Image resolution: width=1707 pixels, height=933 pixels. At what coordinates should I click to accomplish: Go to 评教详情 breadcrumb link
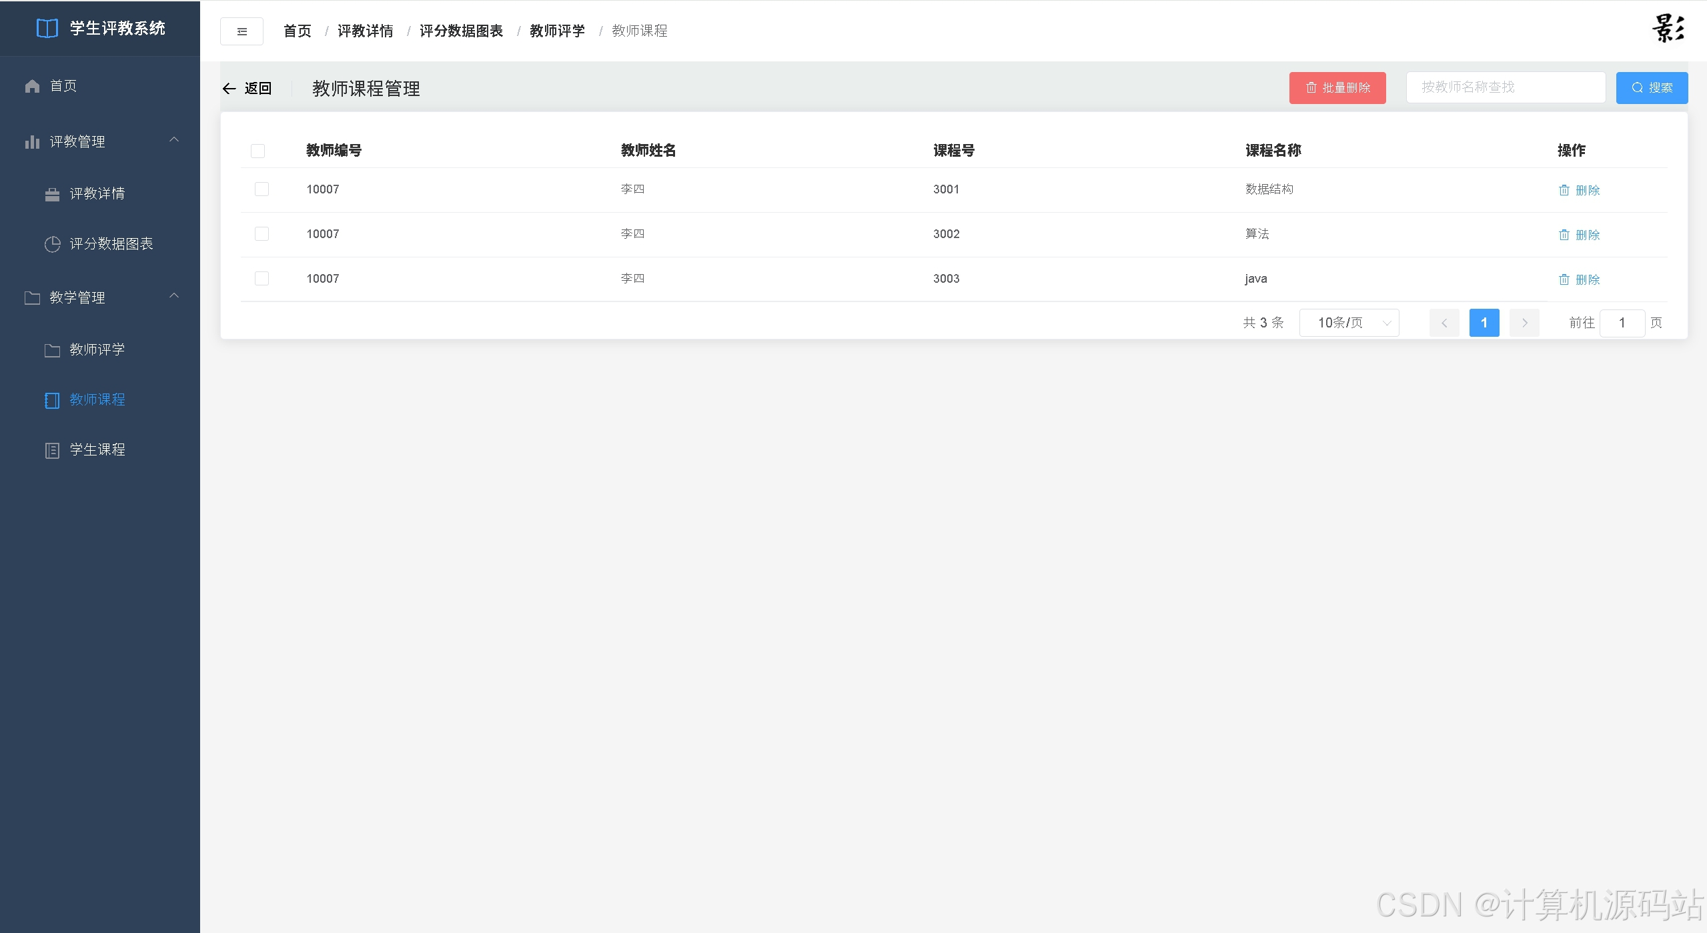click(366, 31)
